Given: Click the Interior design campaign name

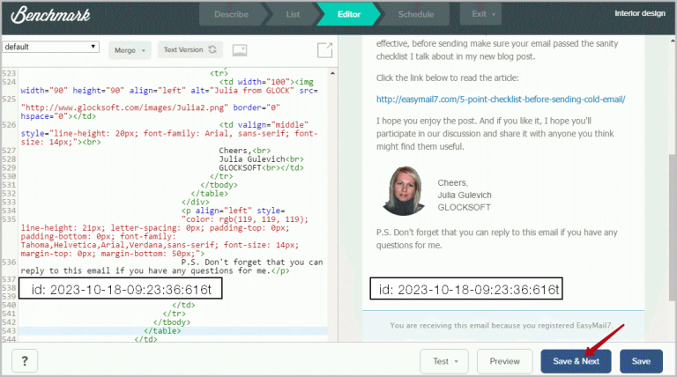Looking at the screenshot, I should click(x=638, y=13).
